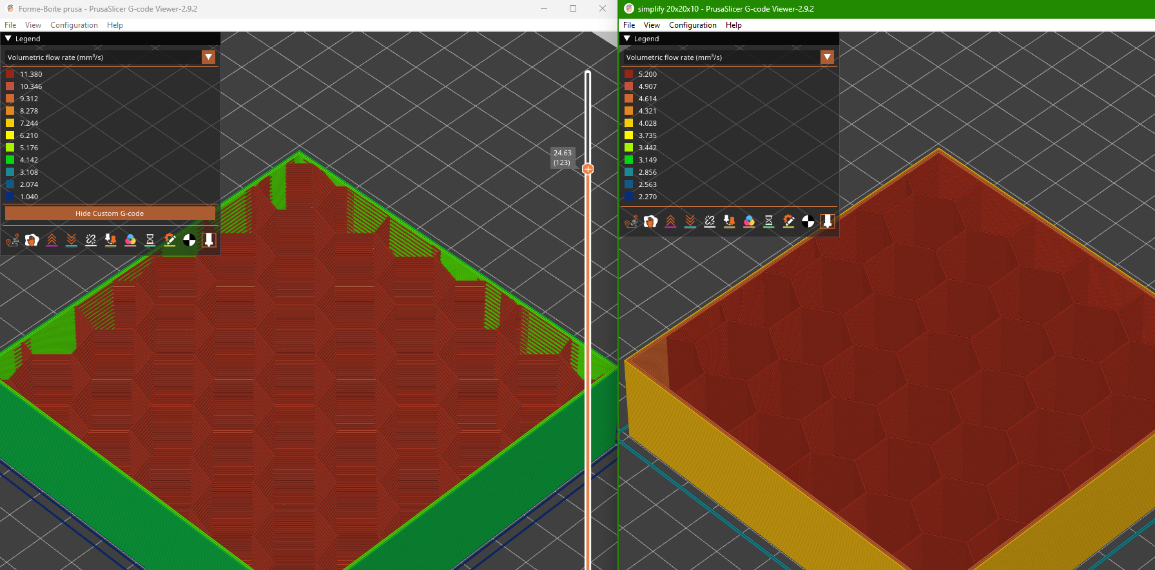Toggle Center of gravity marker in Forme-Boite window
This screenshot has height=570, width=1155.
189,240
